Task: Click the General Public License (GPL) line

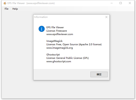Action: coord(67,58)
